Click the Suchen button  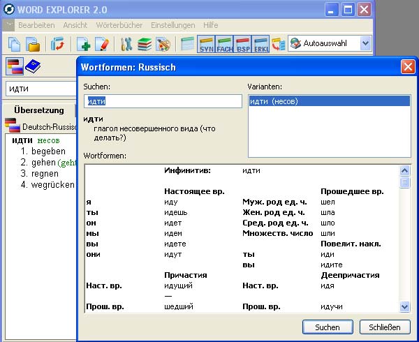pyautogui.click(x=328, y=327)
